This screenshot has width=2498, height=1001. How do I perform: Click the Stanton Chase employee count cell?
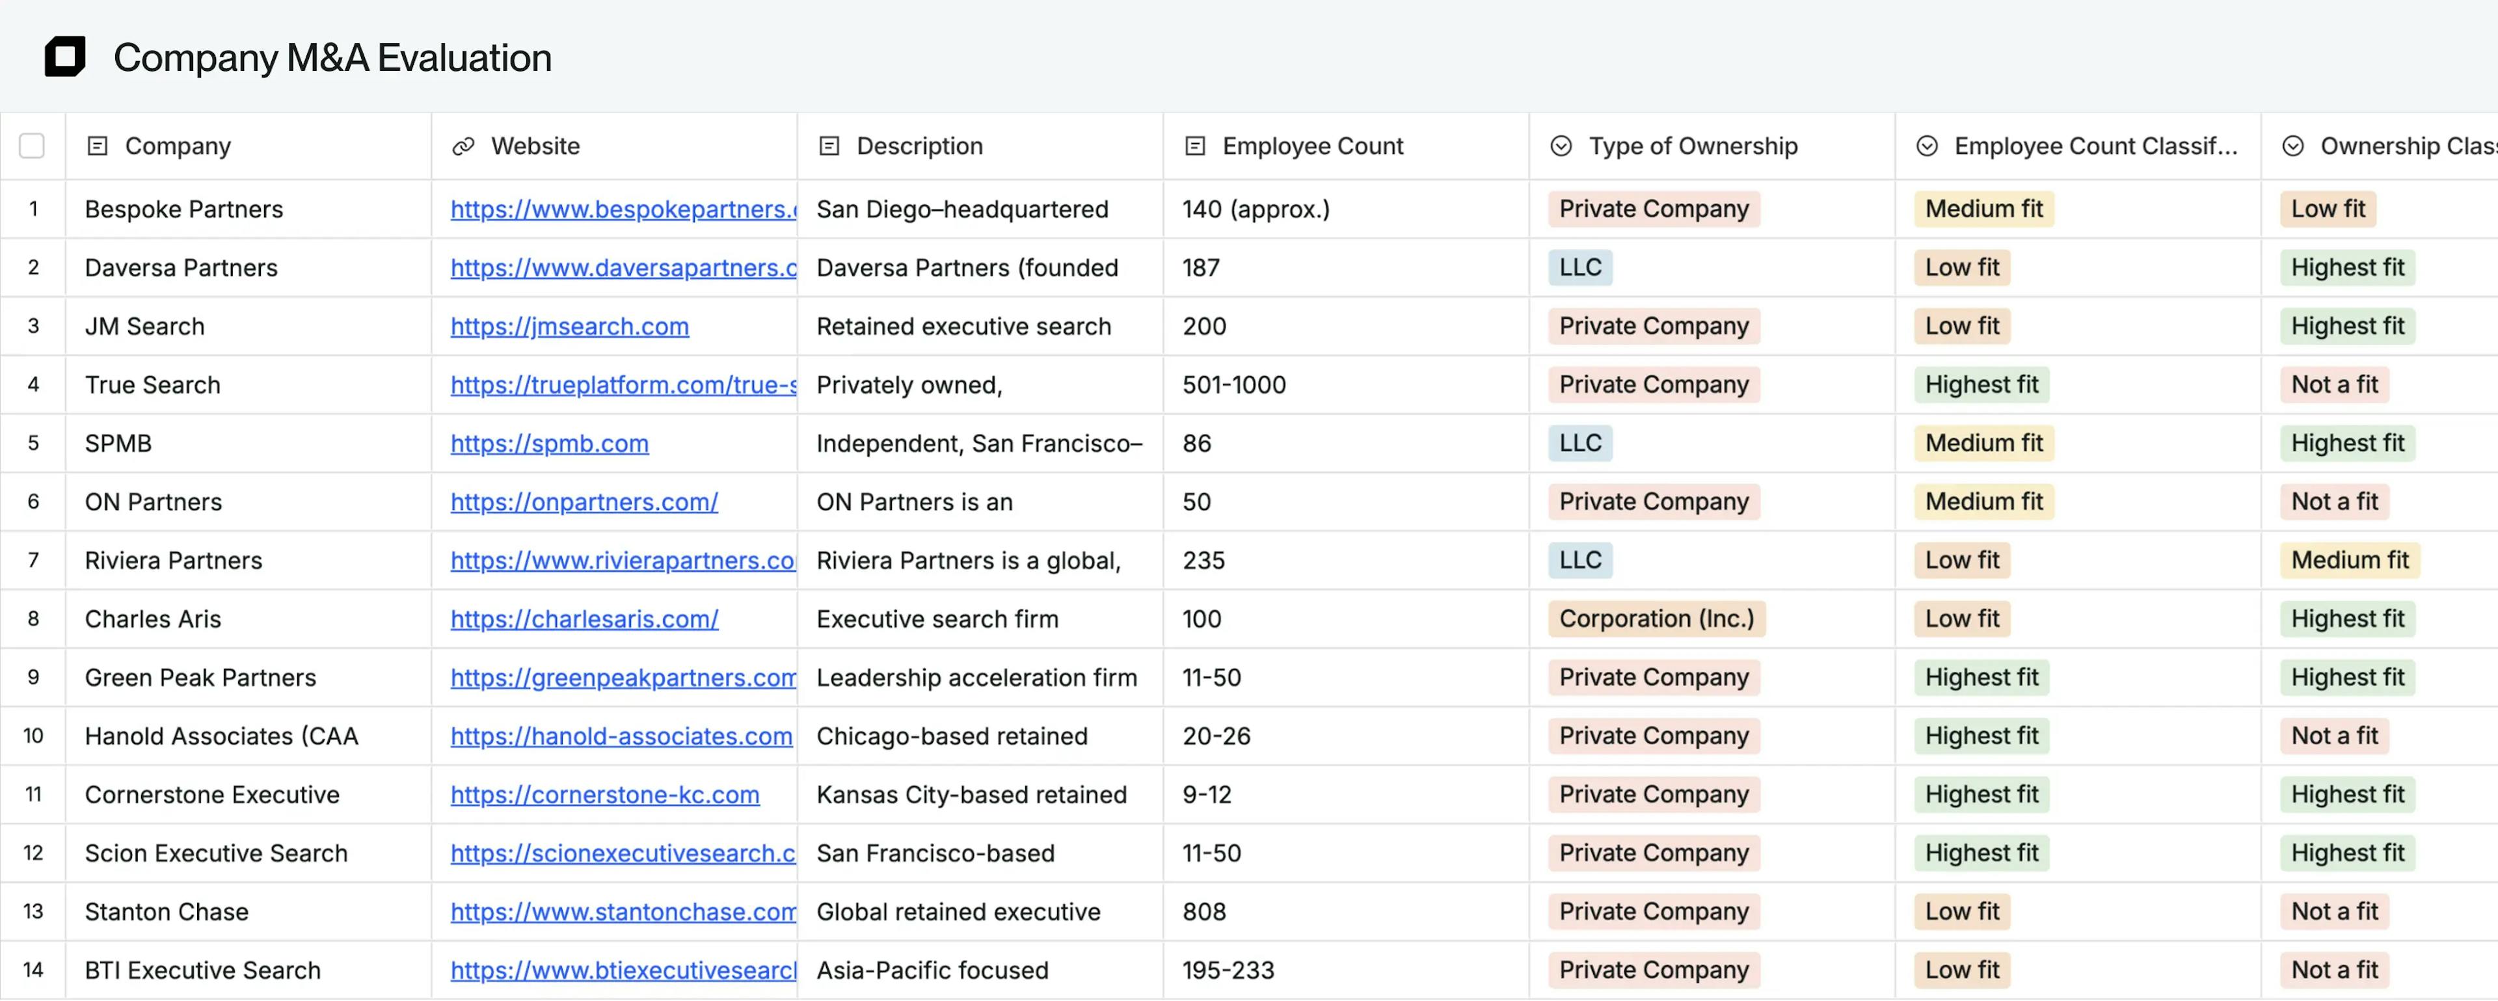[1204, 912]
